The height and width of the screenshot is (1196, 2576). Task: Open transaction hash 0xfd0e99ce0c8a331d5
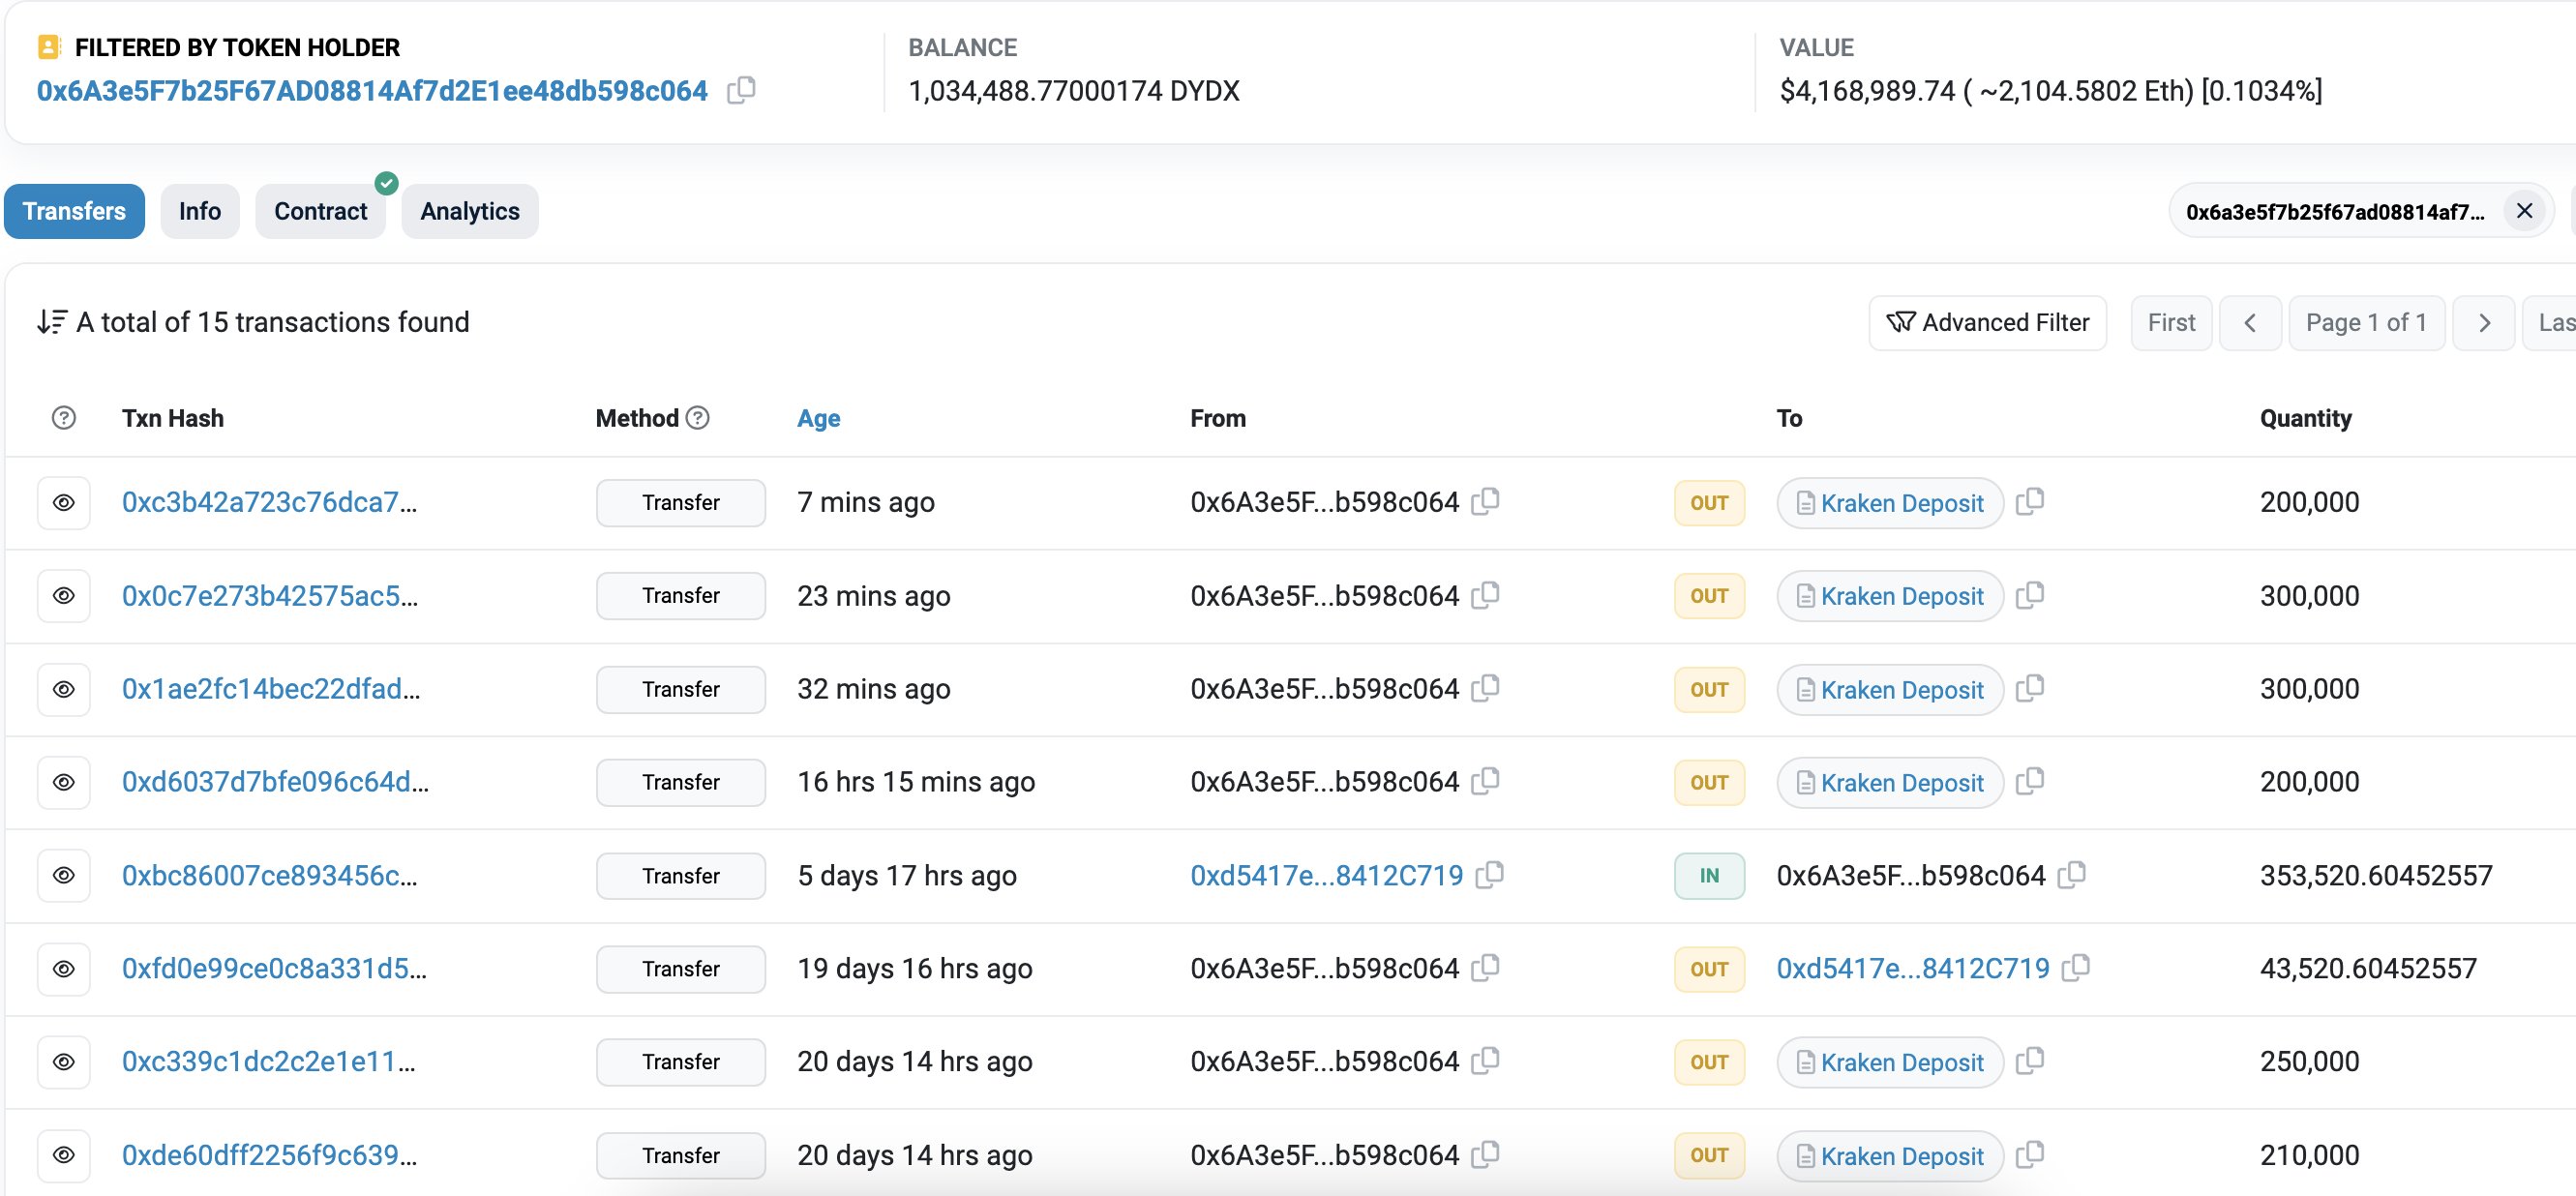[274, 969]
